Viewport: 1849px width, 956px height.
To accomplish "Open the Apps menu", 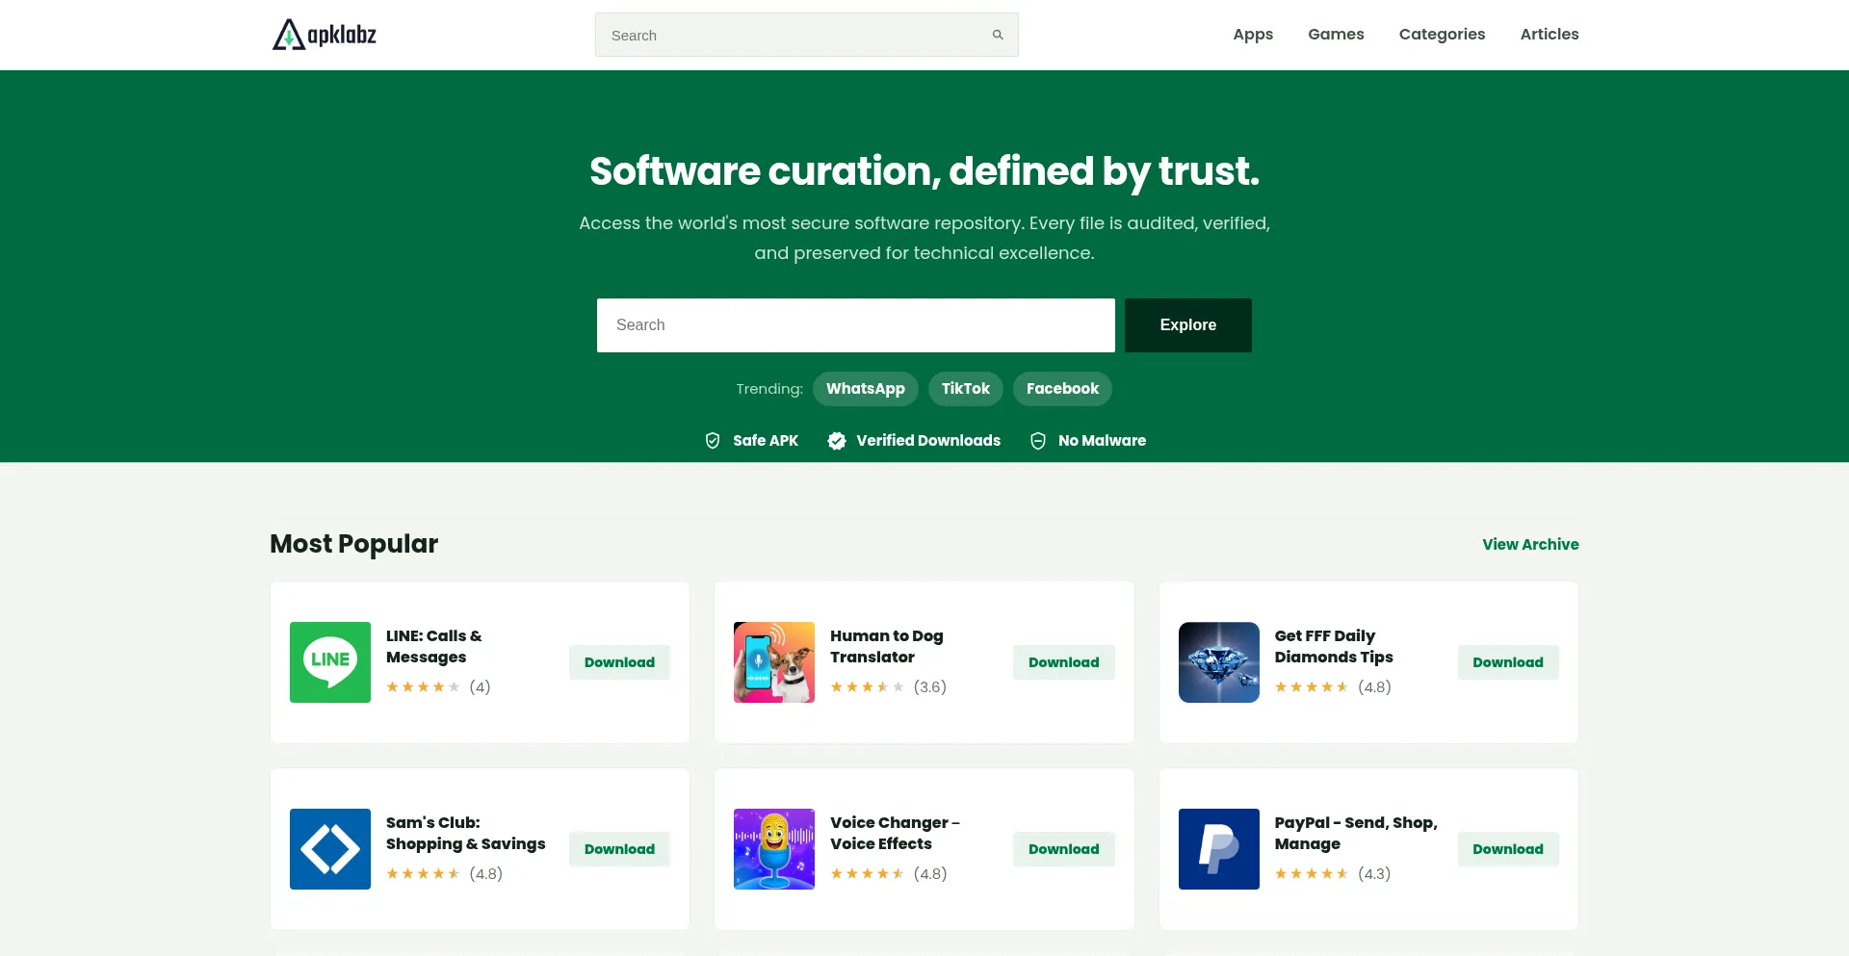I will pyautogui.click(x=1253, y=35).
